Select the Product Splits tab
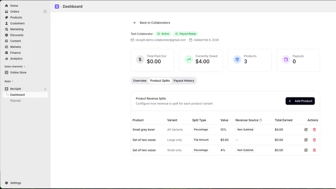This screenshot has height=189, width=336. (160, 81)
